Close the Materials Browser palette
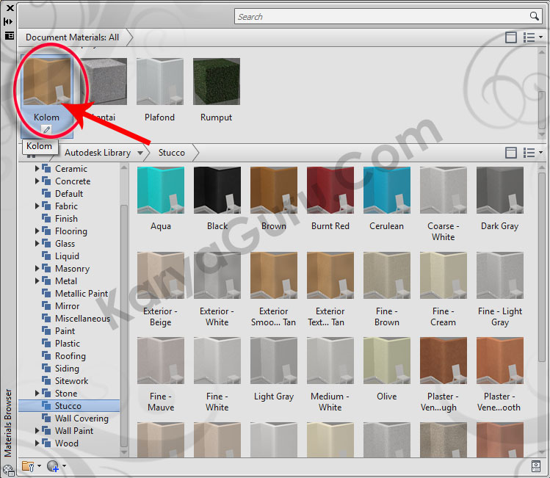 click(10, 8)
